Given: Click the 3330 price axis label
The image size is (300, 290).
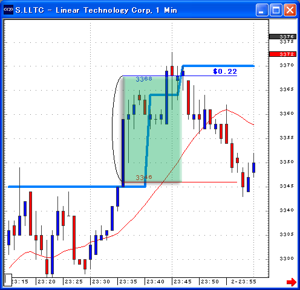Looking at the screenshot, I should click(x=287, y=259).
